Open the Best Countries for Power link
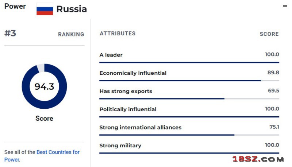Screen dimensions: 292x167 click(42, 156)
